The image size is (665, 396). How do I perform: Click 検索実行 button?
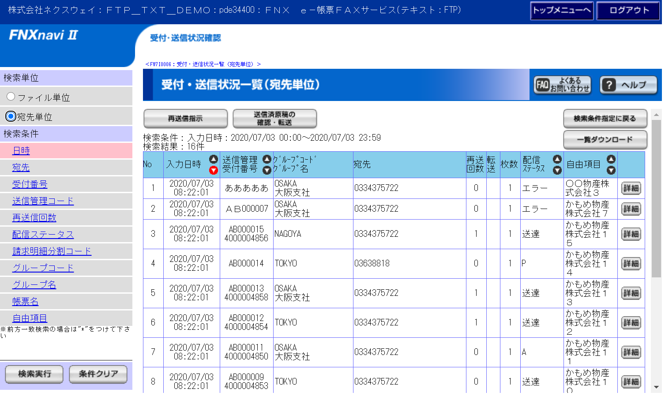click(x=34, y=374)
